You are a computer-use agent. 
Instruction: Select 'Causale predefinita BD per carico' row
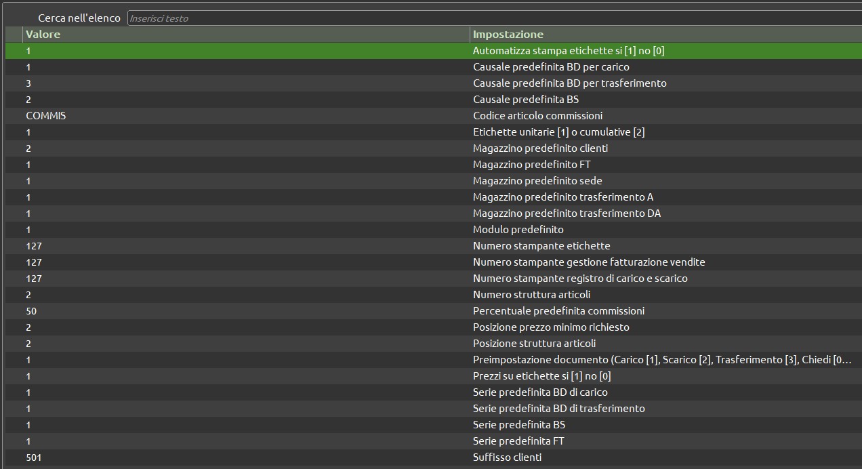pyautogui.click(x=551, y=67)
